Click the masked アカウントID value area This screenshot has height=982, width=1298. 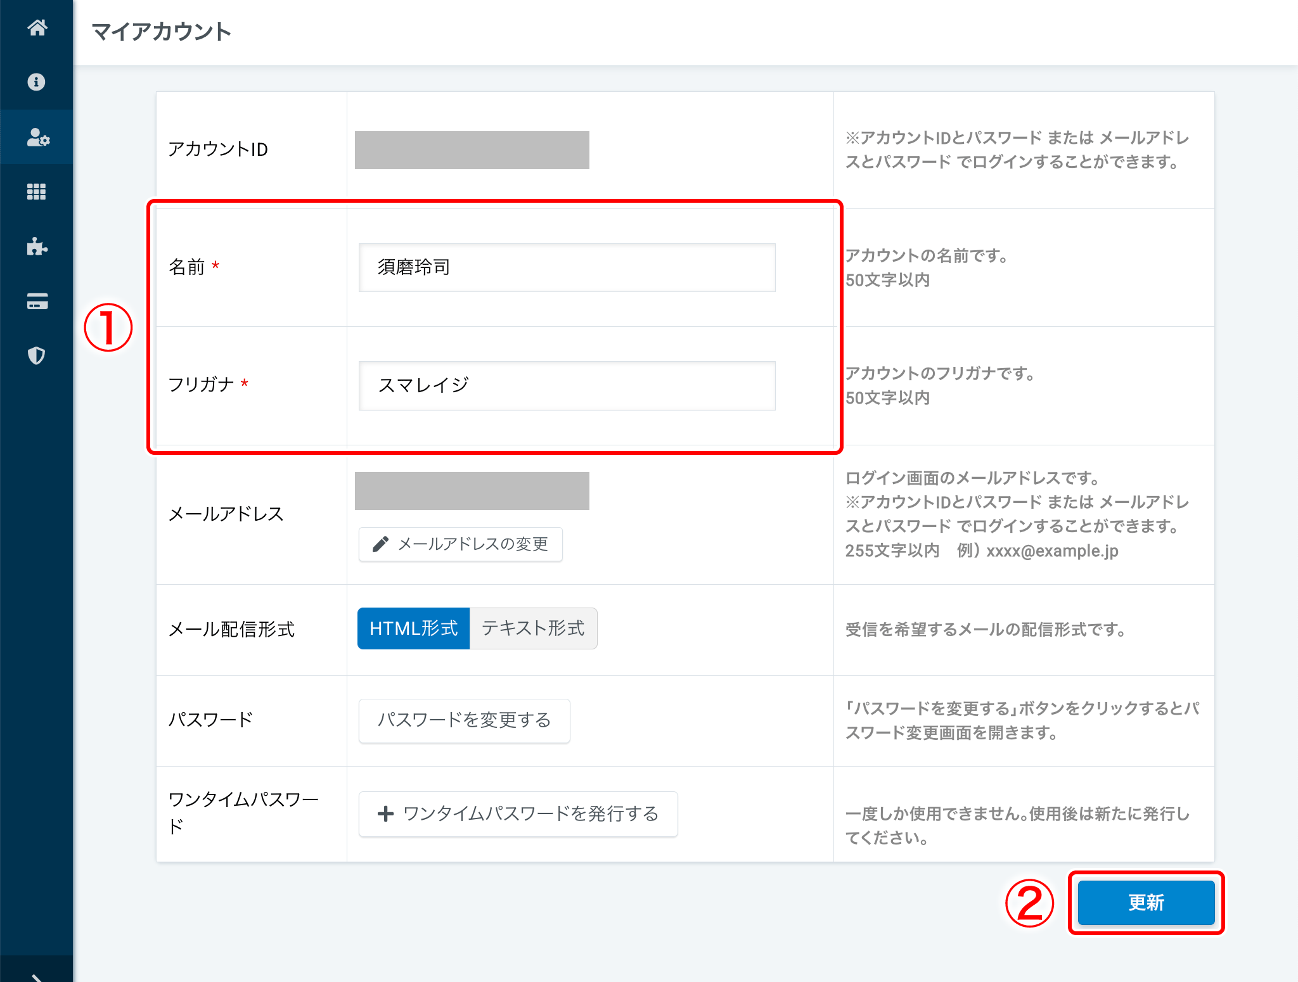pyautogui.click(x=472, y=150)
